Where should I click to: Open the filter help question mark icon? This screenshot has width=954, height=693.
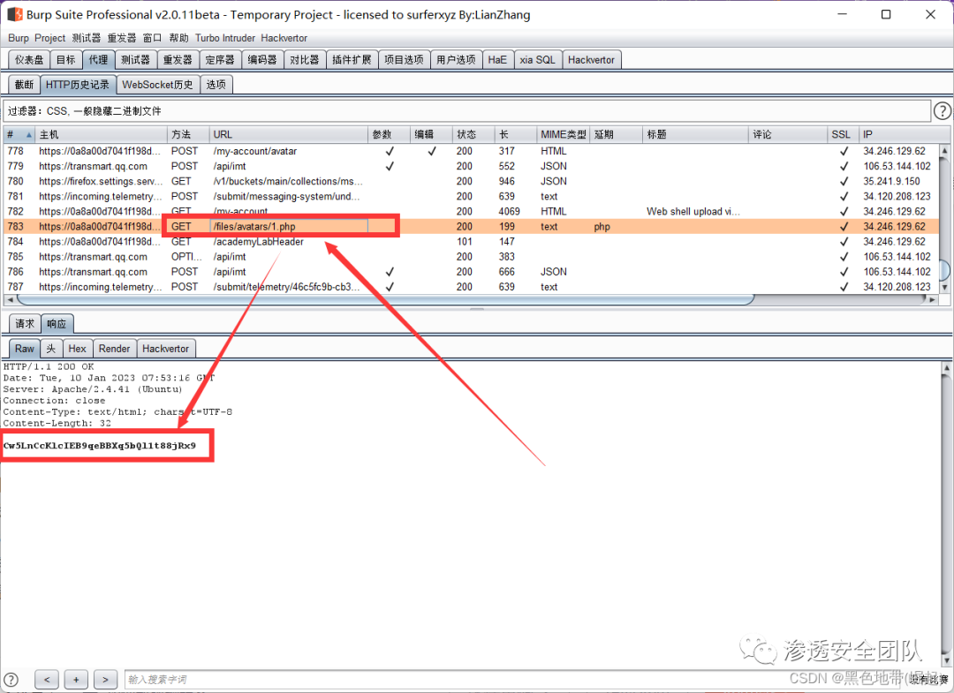[942, 110]
